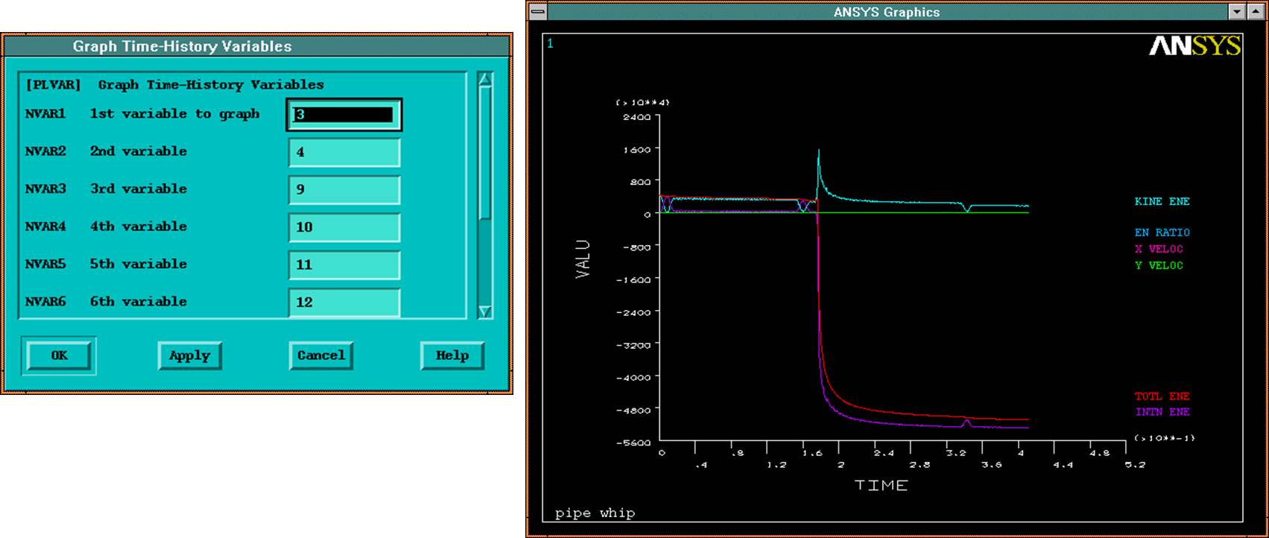The width and height of the screenshot is (1269, 538).
Task: Click the Graph Time-History Variables title bar
Action: [x=256, y=46]
